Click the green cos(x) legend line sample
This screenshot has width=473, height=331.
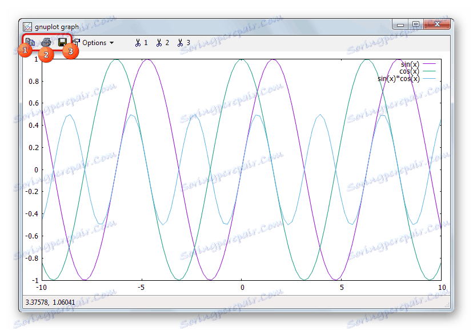point(429,71)
